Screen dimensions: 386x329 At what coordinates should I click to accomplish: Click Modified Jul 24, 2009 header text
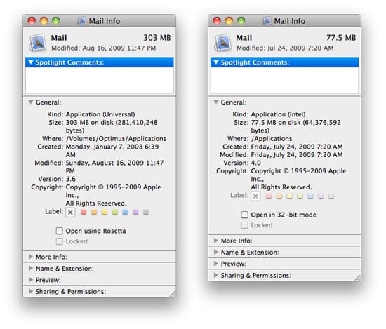(285, 48)
